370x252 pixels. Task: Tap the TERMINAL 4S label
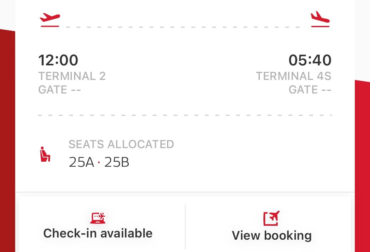coord(293,76)
